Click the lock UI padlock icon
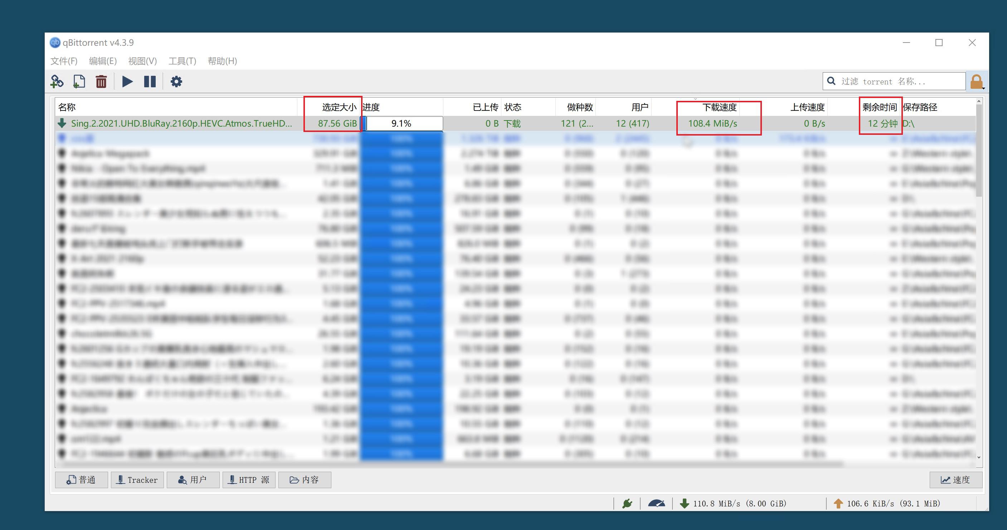The width and height of the screenshot is (1007, 530). click(x=976, y=82)
